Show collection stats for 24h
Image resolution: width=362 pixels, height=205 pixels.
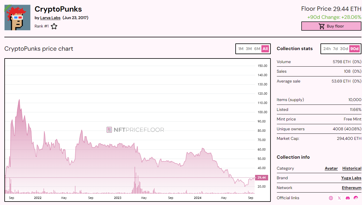pyautogui.click(x=327, y=49)
